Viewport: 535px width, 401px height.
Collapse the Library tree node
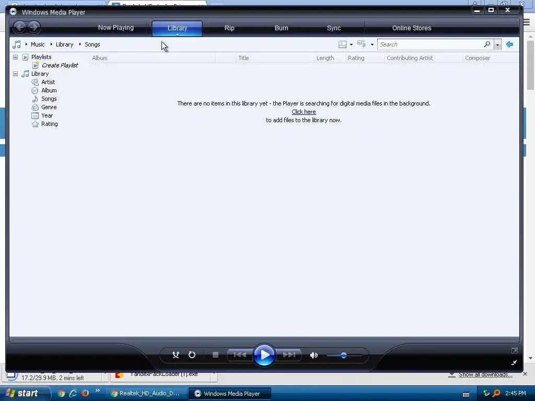[x=15, y=74]
